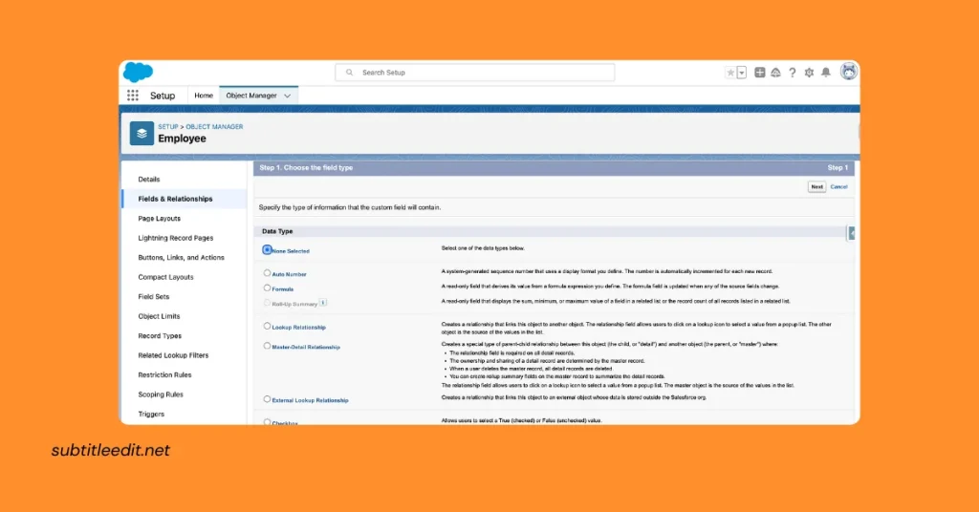Open the global actions plus icon
The height and width of the screenshot is (512, 979).
pyautogui.click(x=759, y=73)
